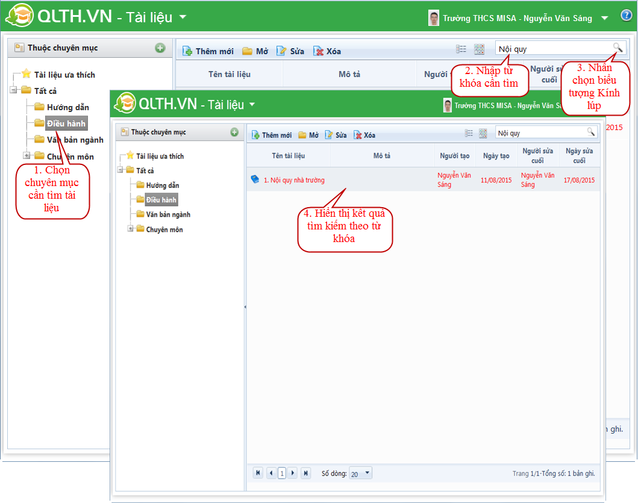
Task: Click the Nội quy search field in front window
Action: click(540, 132)
